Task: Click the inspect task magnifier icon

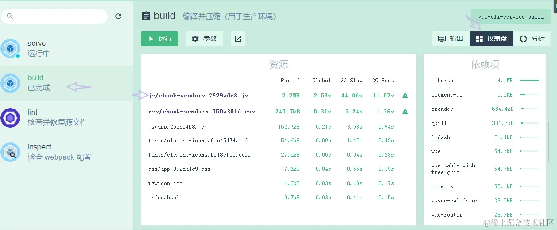Action: point(10,152)
